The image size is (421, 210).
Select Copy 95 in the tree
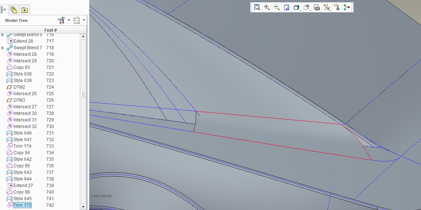[x=21, y=166]
